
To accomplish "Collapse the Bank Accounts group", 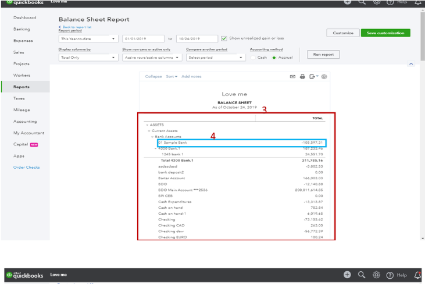I will (x=152, y=137).
